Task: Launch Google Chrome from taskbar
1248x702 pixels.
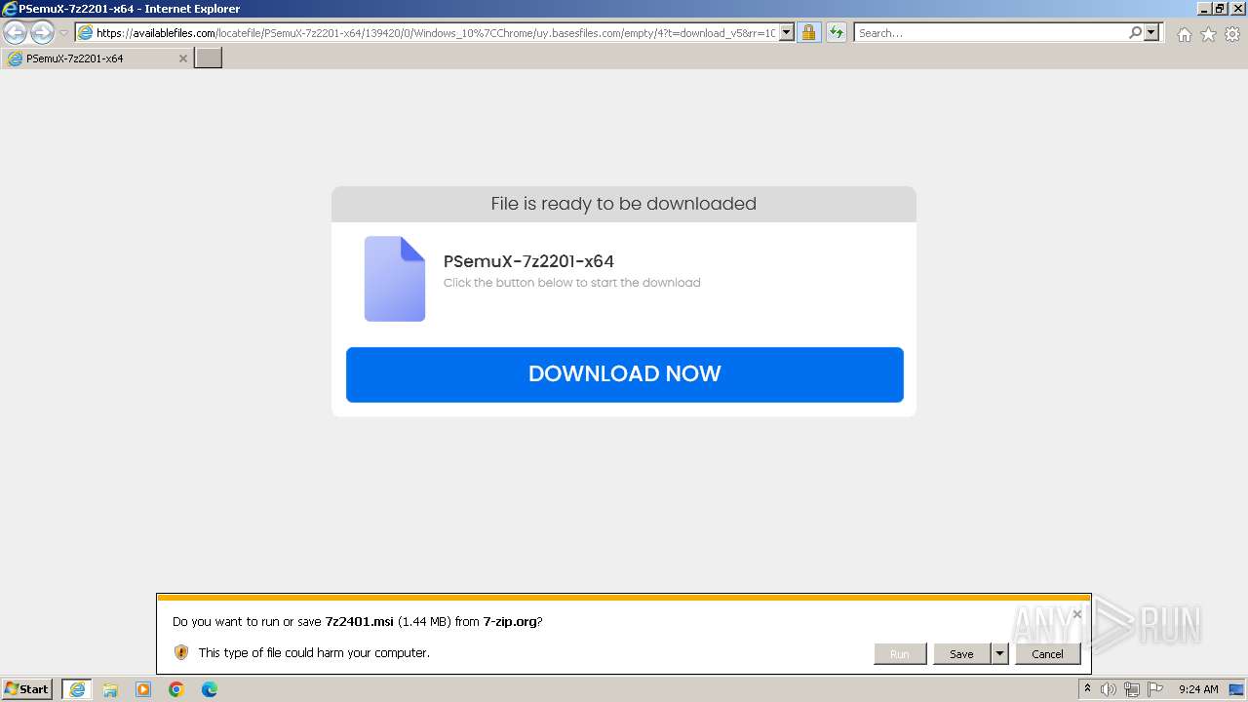Action: coord(176,689)
